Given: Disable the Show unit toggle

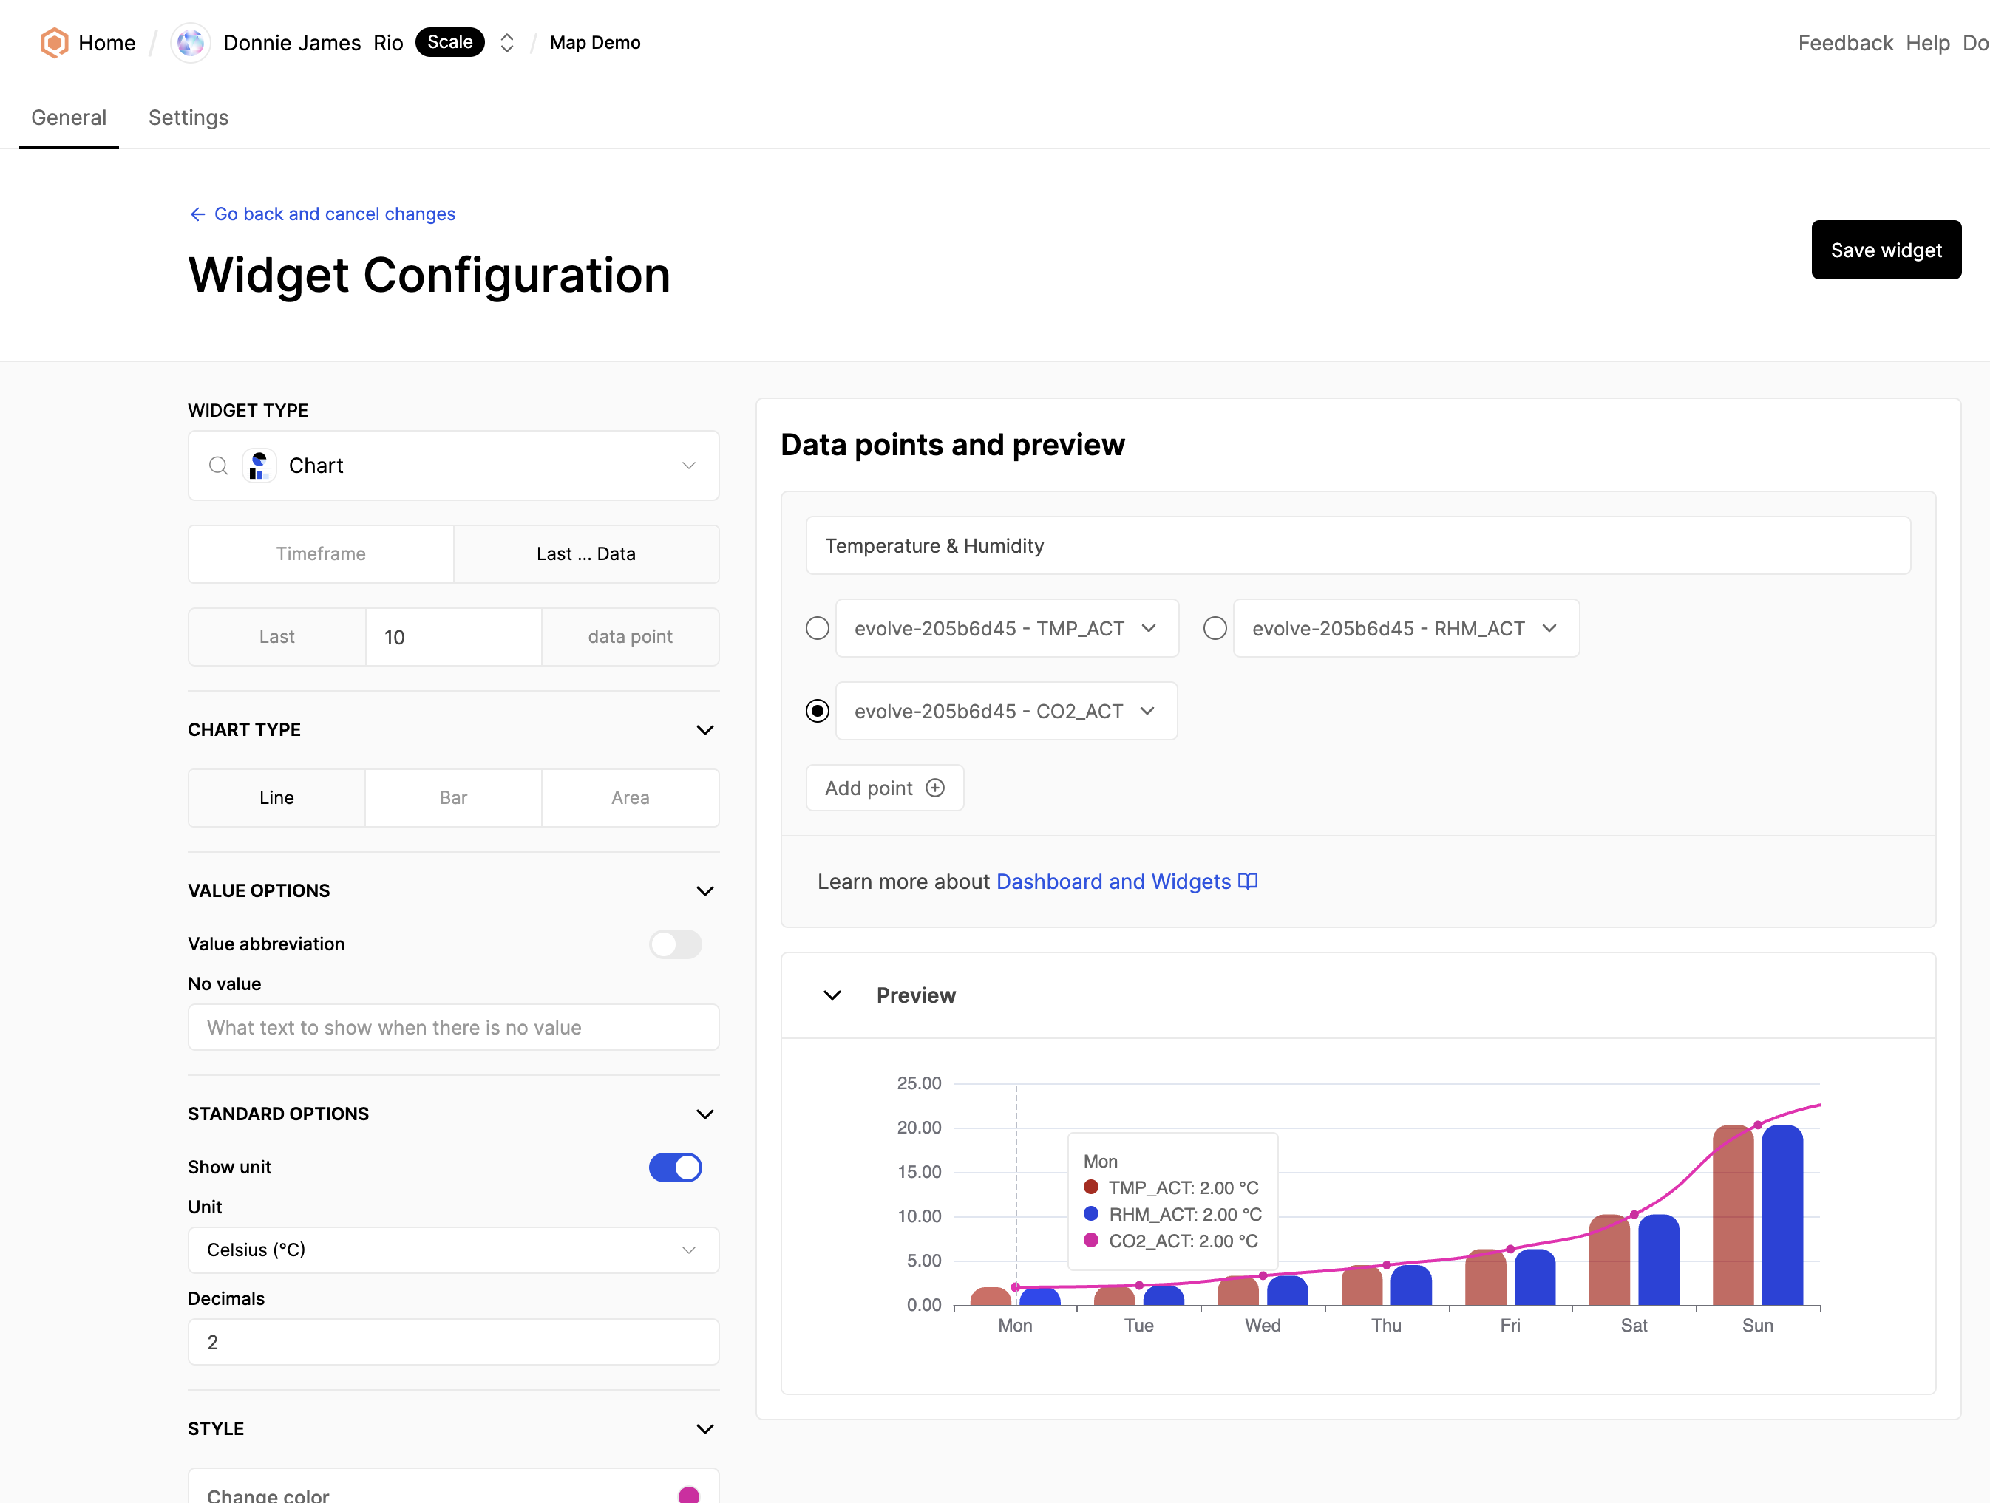Looking at the screenshot, I should (675, 1167).
